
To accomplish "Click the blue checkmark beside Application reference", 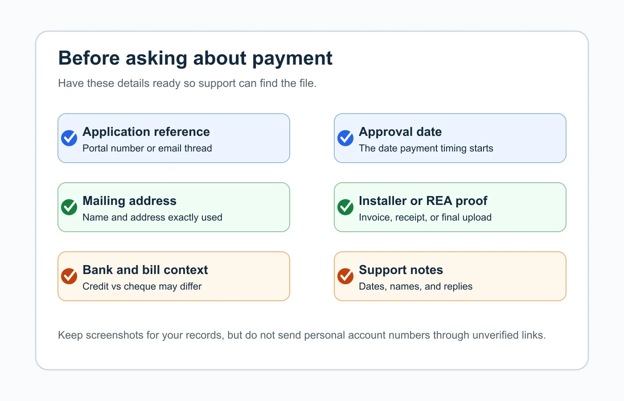I will (x=69, y=138).
